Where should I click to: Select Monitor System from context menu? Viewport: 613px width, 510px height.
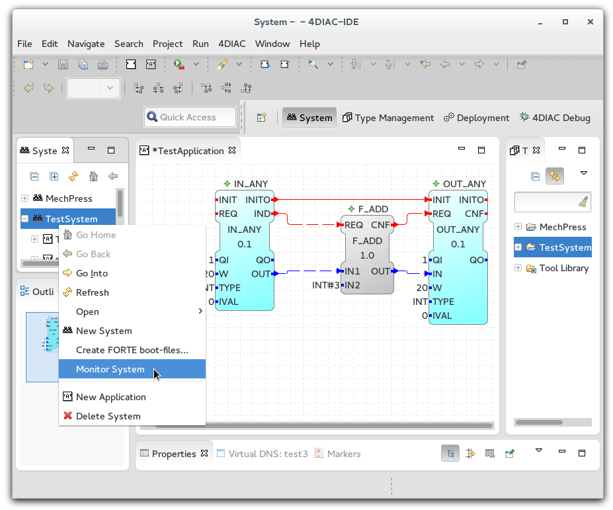click(x=110, y=369)
